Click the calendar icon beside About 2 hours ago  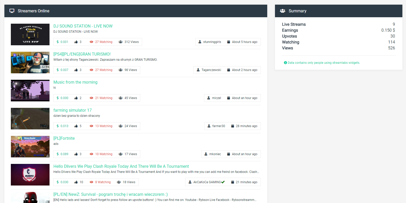[x=229, y=70]
